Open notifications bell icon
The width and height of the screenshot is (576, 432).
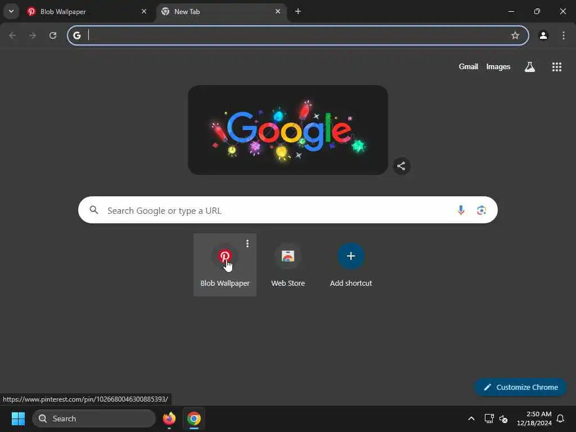point(560,418)
